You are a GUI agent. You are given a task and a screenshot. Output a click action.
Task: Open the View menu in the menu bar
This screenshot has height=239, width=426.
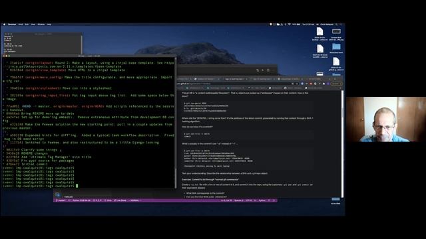(x=33, y=25)
